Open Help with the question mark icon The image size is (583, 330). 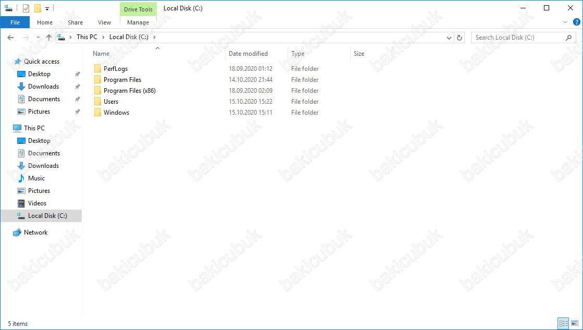click(x=577, y=22)
